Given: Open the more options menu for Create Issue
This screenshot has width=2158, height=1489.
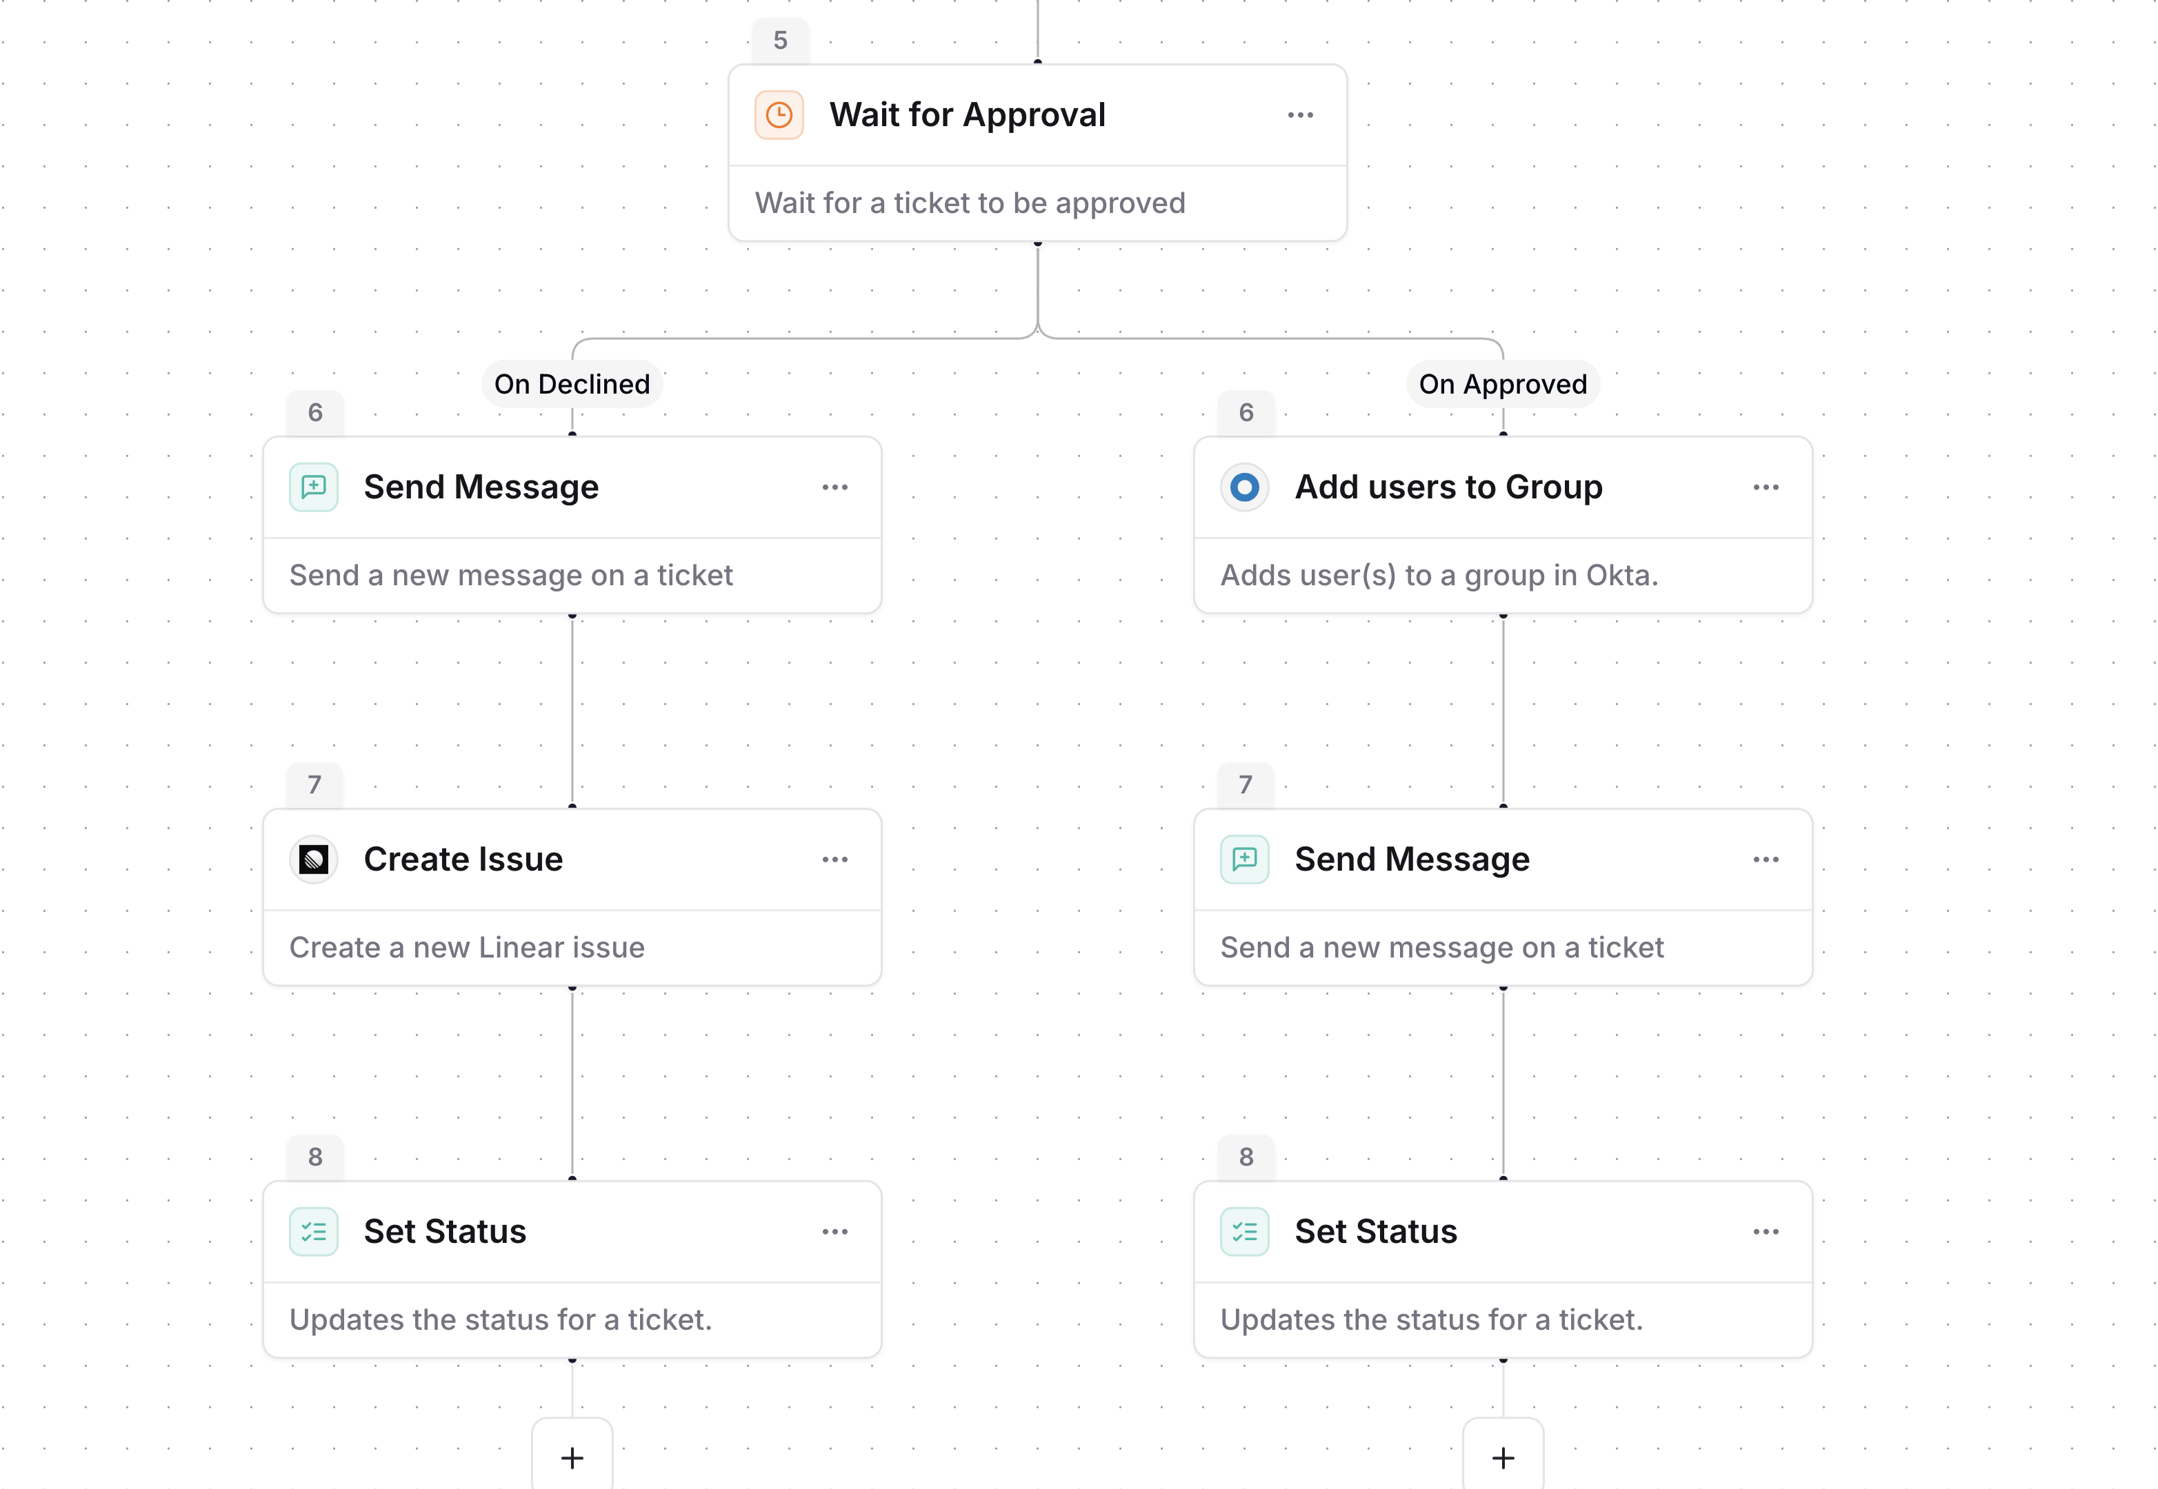Looking at the screenshot, I should [x=835, y=859].
